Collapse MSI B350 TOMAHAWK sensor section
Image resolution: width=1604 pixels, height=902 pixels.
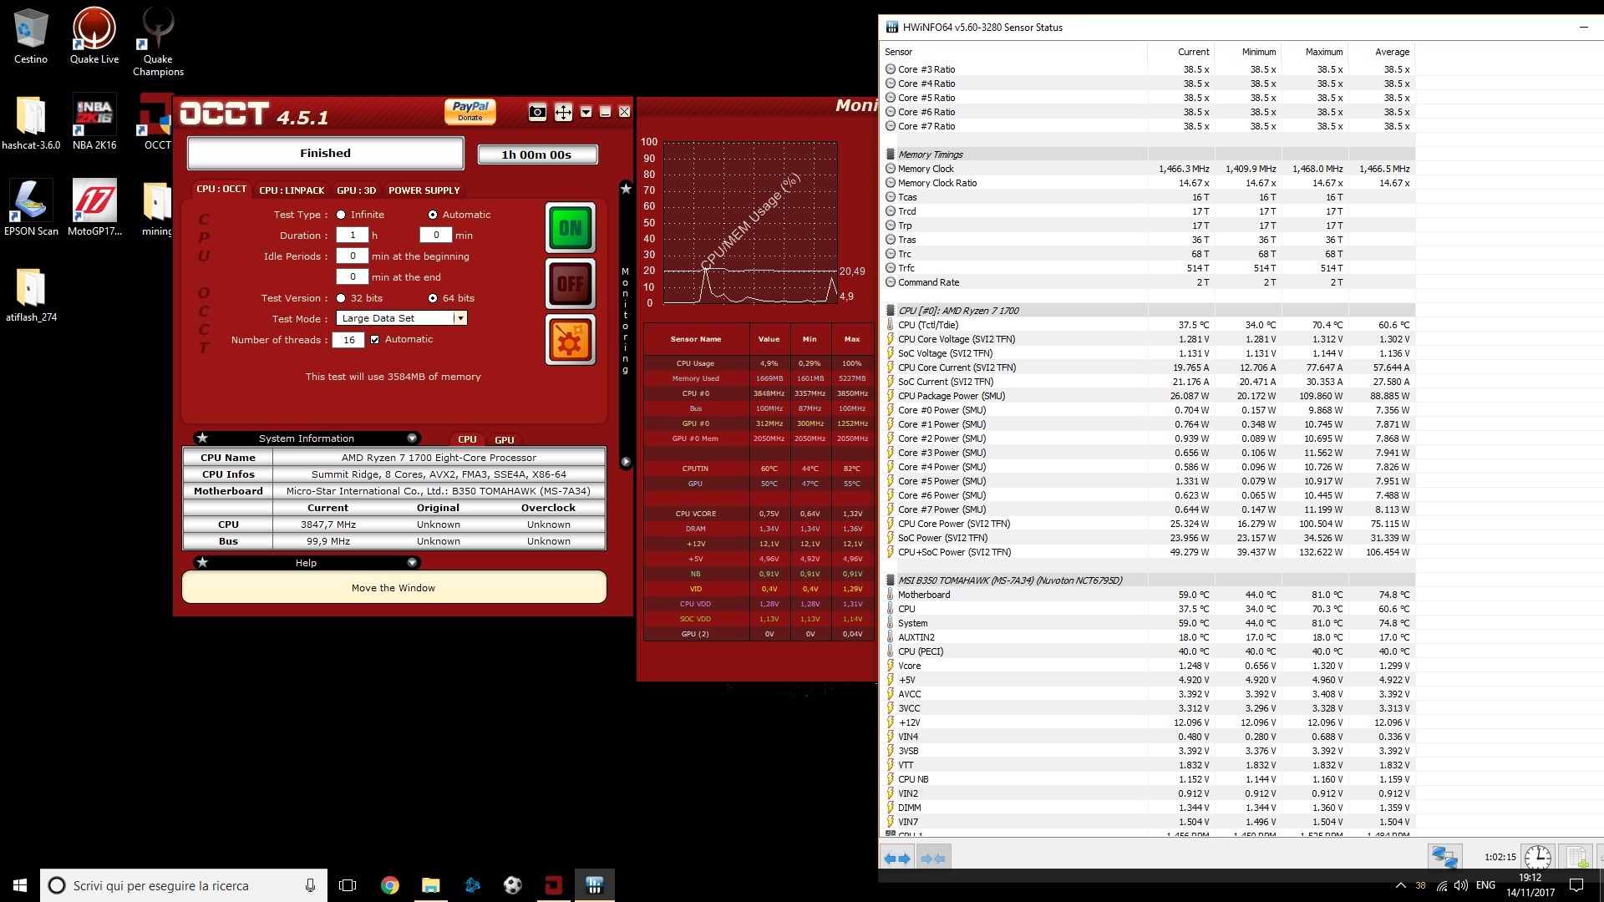891,580
